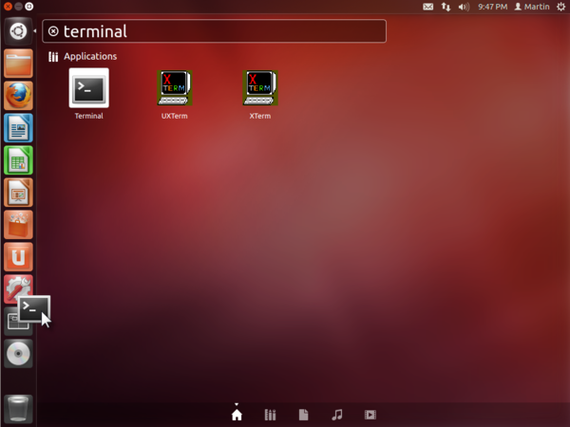This screenshot has width=570, height=427.
Task: Clear the search text with the X icon
Action: 53,31
